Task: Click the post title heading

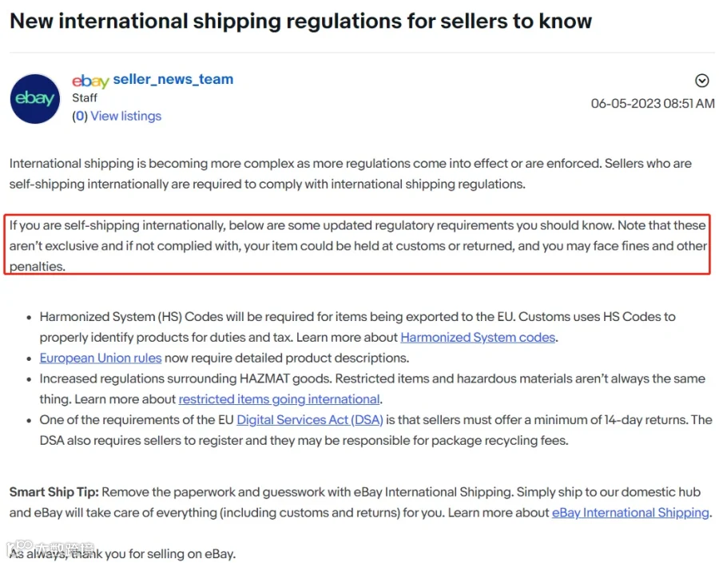Action: tap(301, 21)
